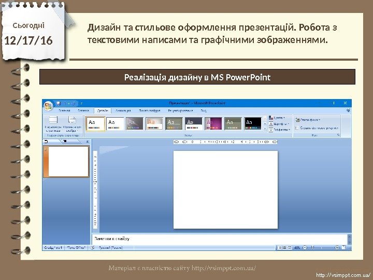Open Фон group dialog launcher

coord(338,135)
